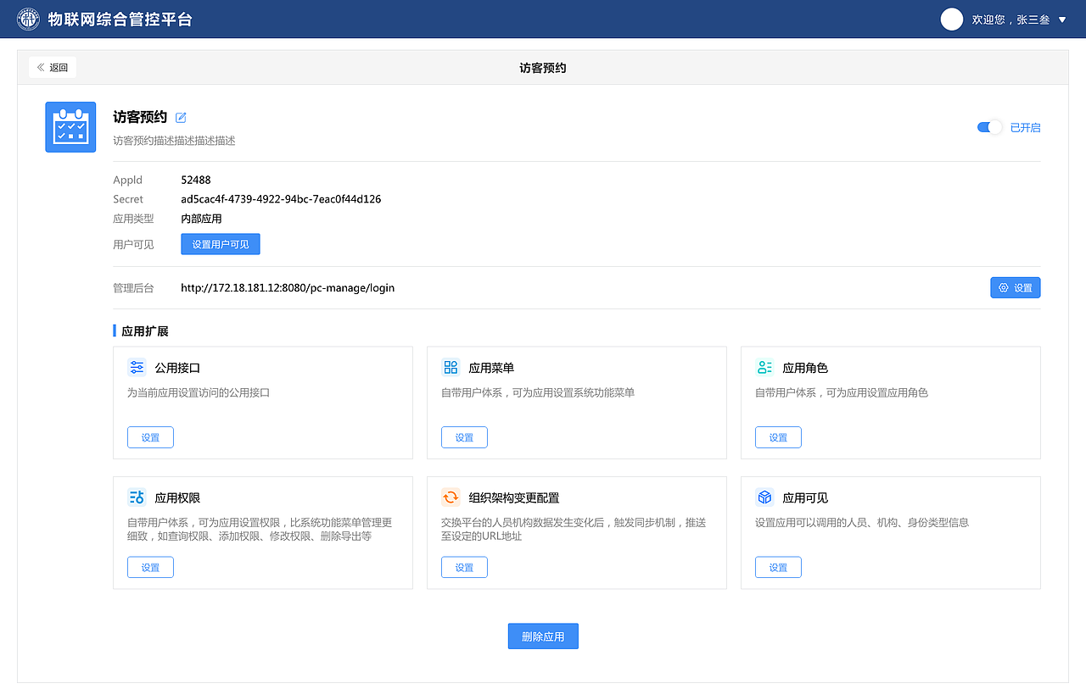Open 设置 under the 应用菜单 card
1086x700 pixels.
click(x=464, y=437)
